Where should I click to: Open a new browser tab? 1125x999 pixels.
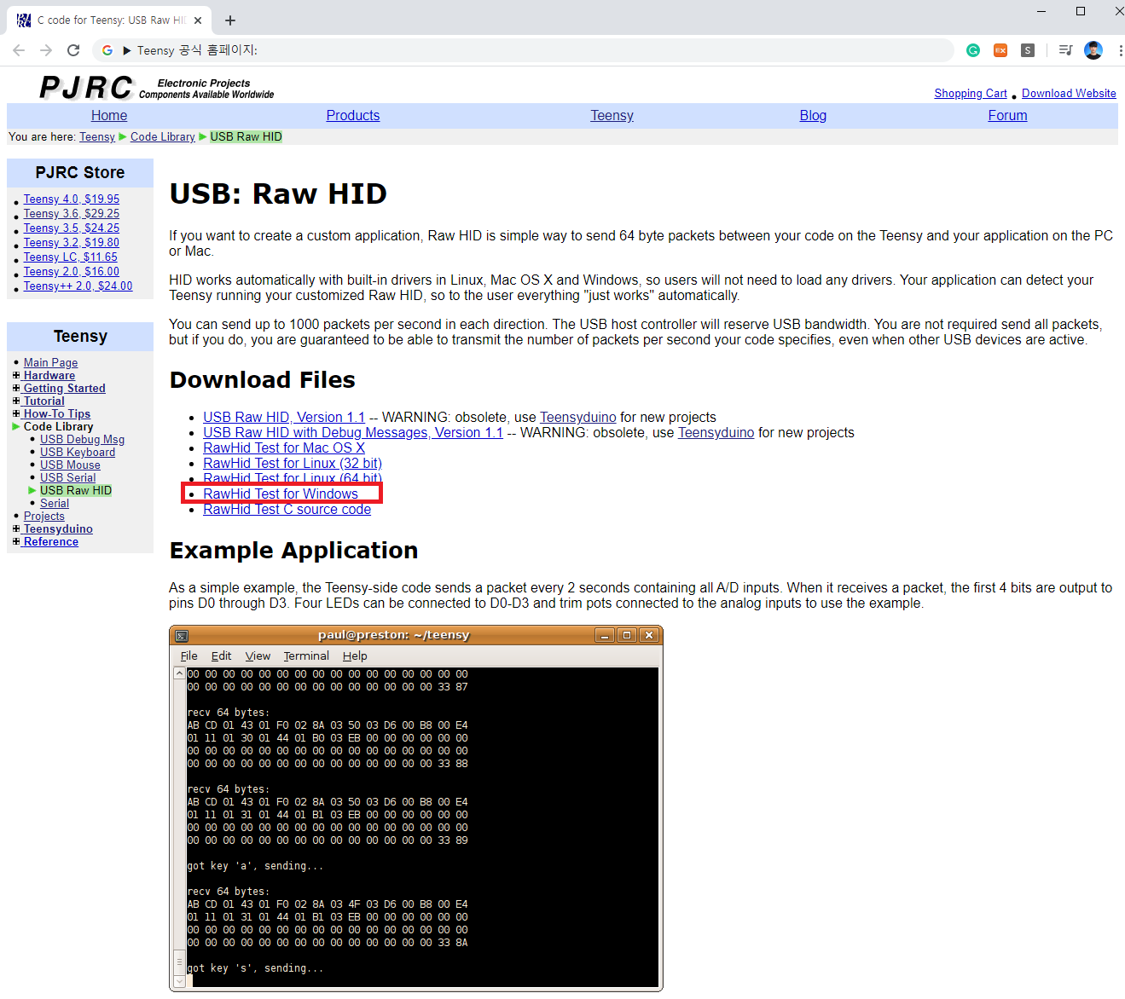230,20
